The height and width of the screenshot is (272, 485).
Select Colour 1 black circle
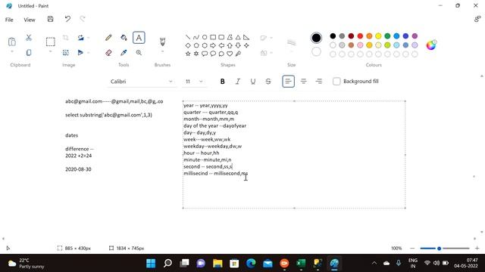[316, 38]
